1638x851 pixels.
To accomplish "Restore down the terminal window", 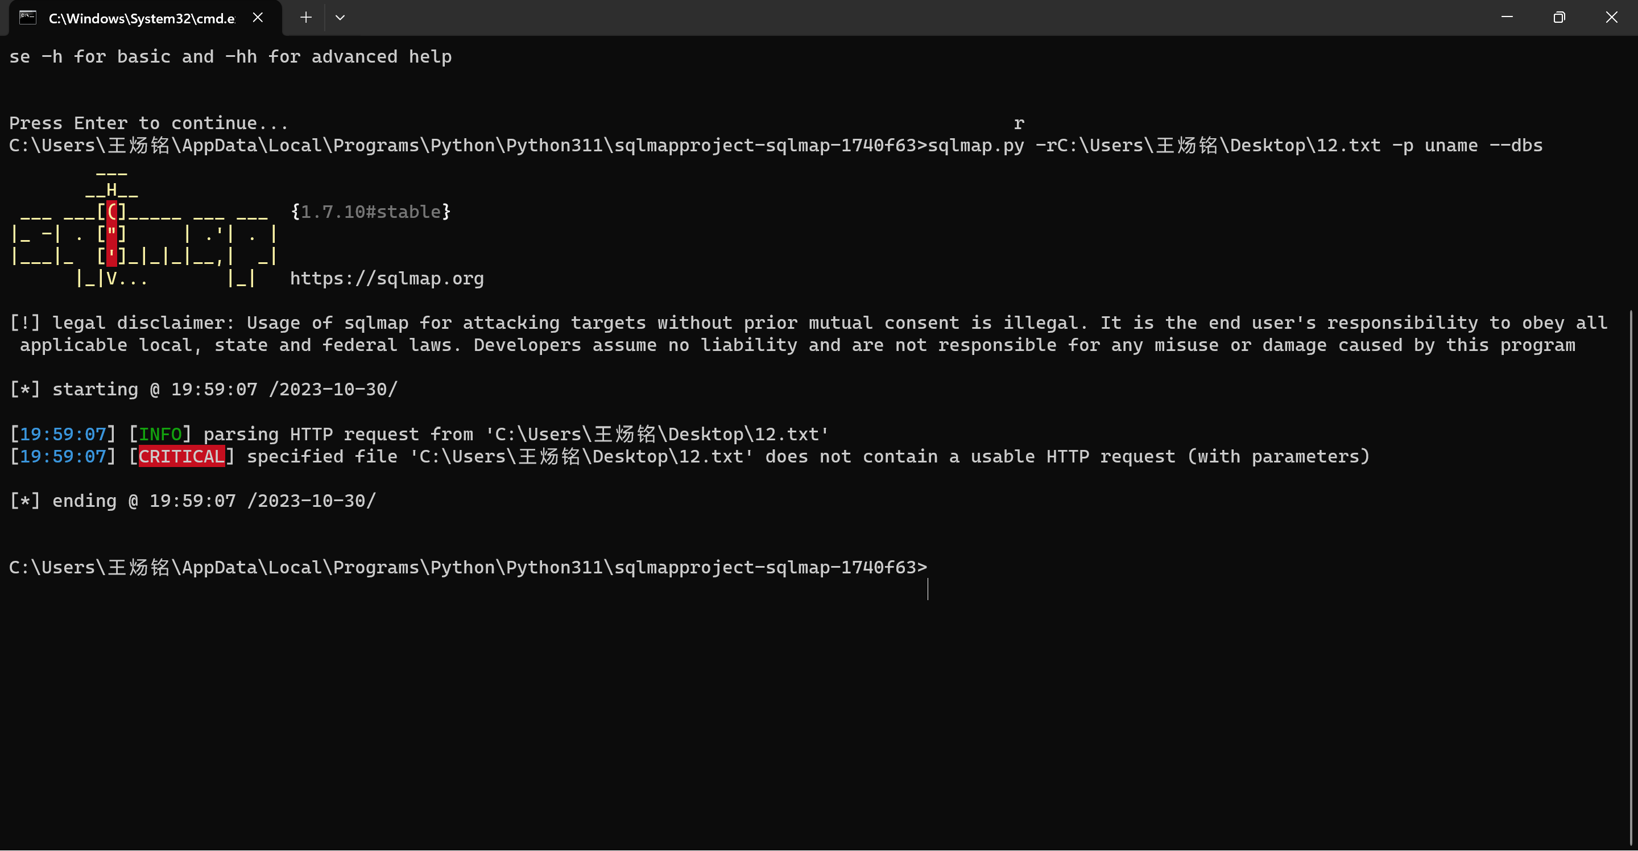I will pyautogui.click(x=1558, y=17).
